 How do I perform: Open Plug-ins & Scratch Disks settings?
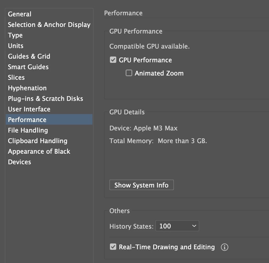pyautogui.click(x=45, y=98)
